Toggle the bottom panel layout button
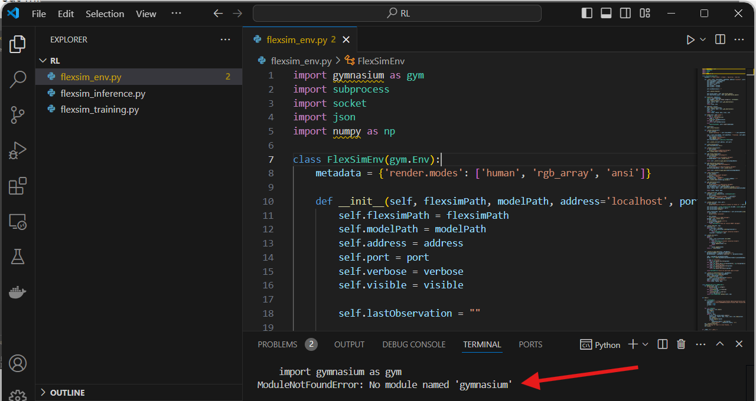The width and height of the screenshot is (756, 401). tap(606, 13)
